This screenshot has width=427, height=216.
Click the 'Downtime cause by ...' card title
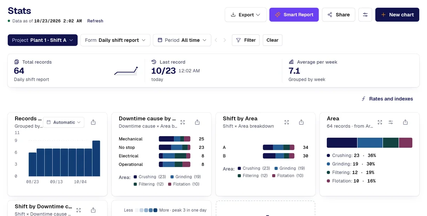click(x=148, y=118)
